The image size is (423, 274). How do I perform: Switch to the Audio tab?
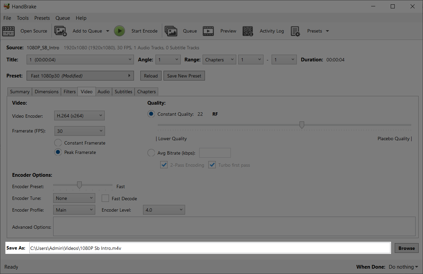click(104, 92)
